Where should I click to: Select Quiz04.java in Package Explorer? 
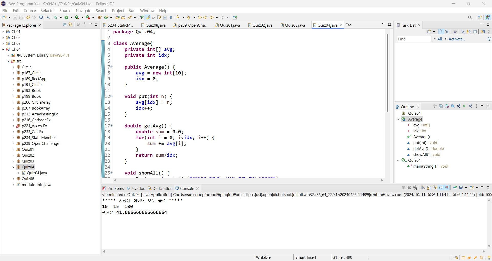pyautogui.click(x=34, y=173)
